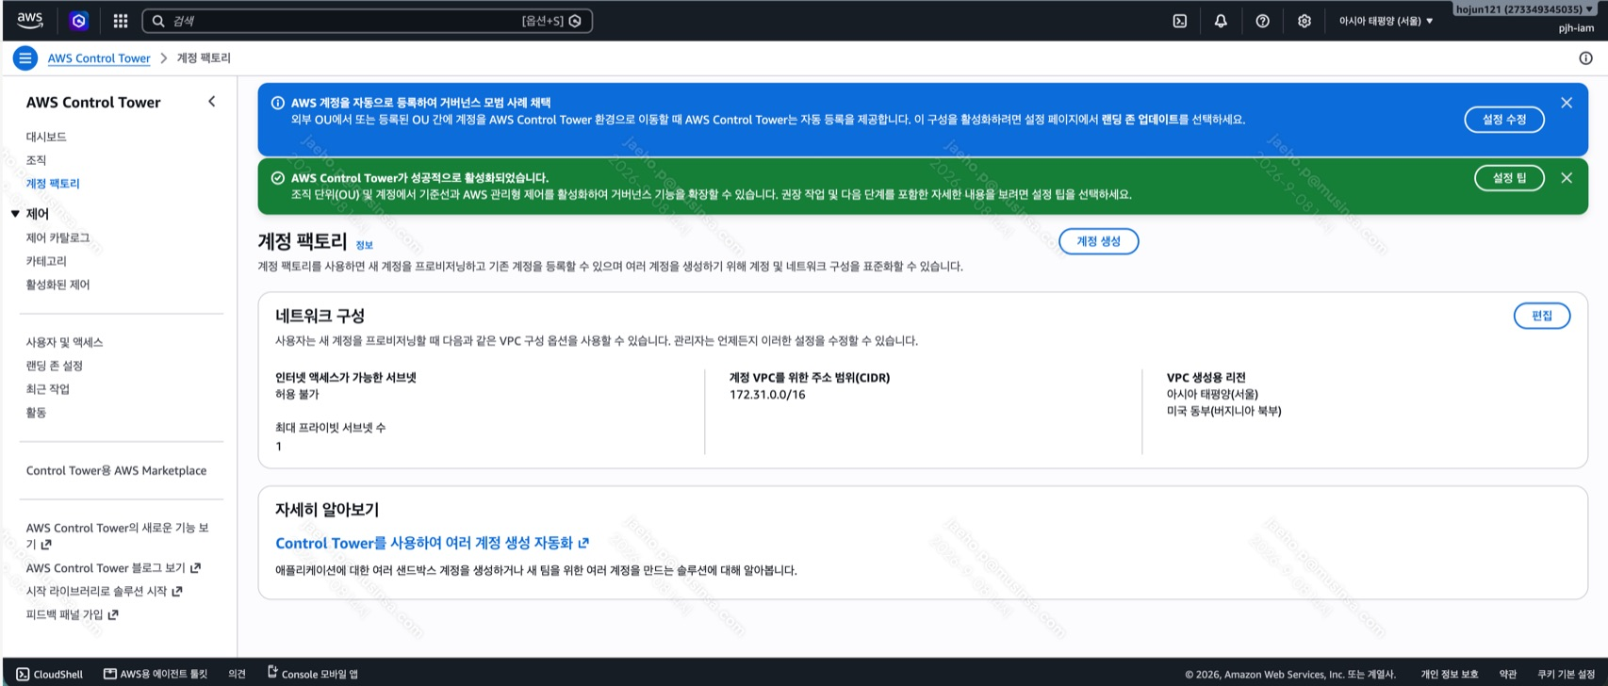This screenshot has height=686, width=1608.
Task: Collapse the AWS Control Tower side navigation
Action: [x=211, y=102]
